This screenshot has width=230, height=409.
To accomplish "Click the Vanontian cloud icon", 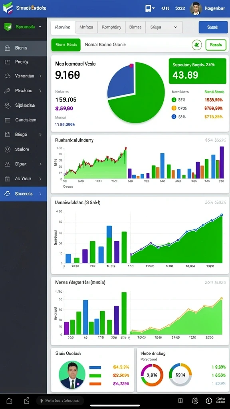I will (8, 76).
